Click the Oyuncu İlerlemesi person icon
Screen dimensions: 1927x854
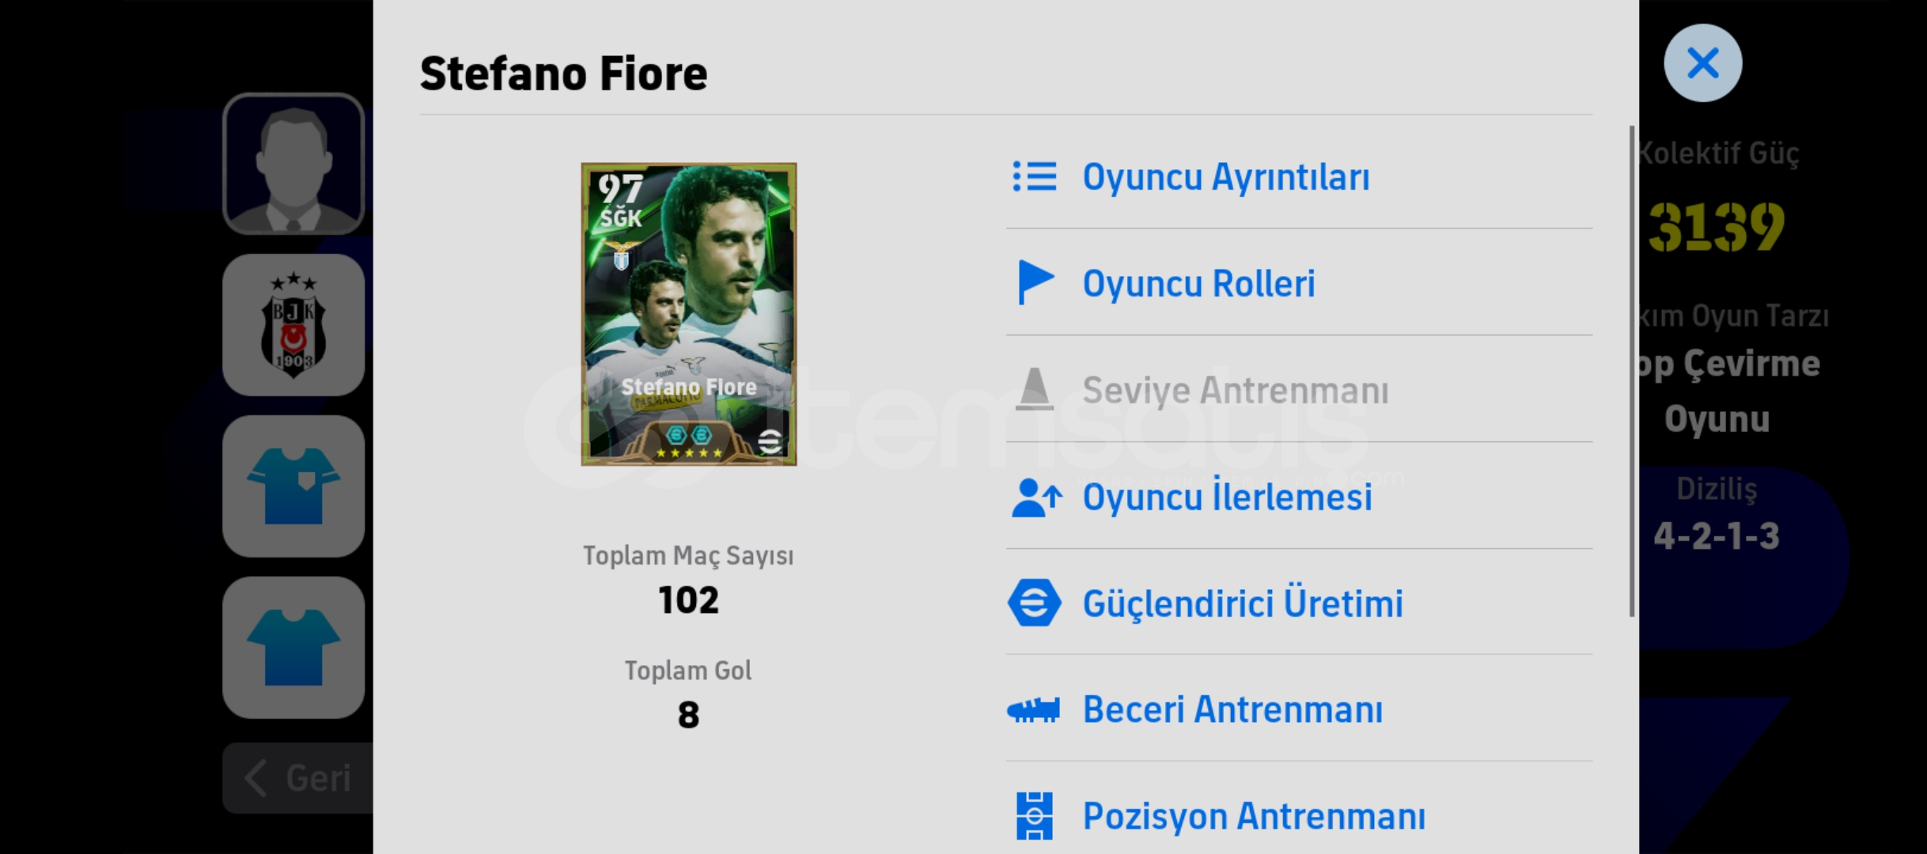1036,497
